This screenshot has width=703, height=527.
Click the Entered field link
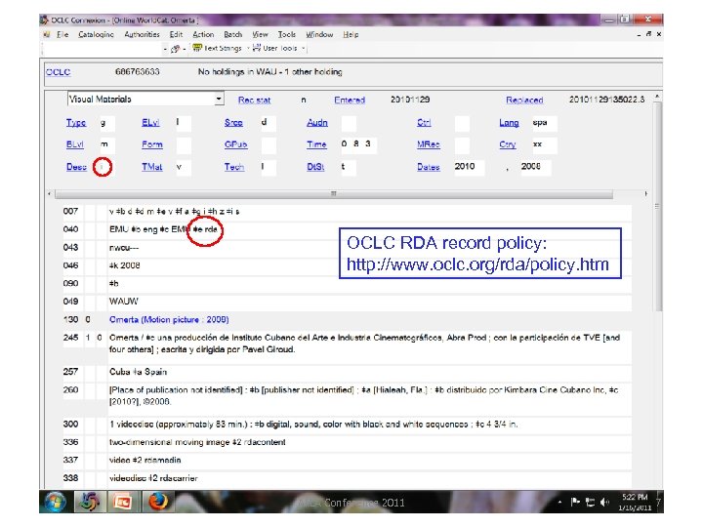coord(350,100)
